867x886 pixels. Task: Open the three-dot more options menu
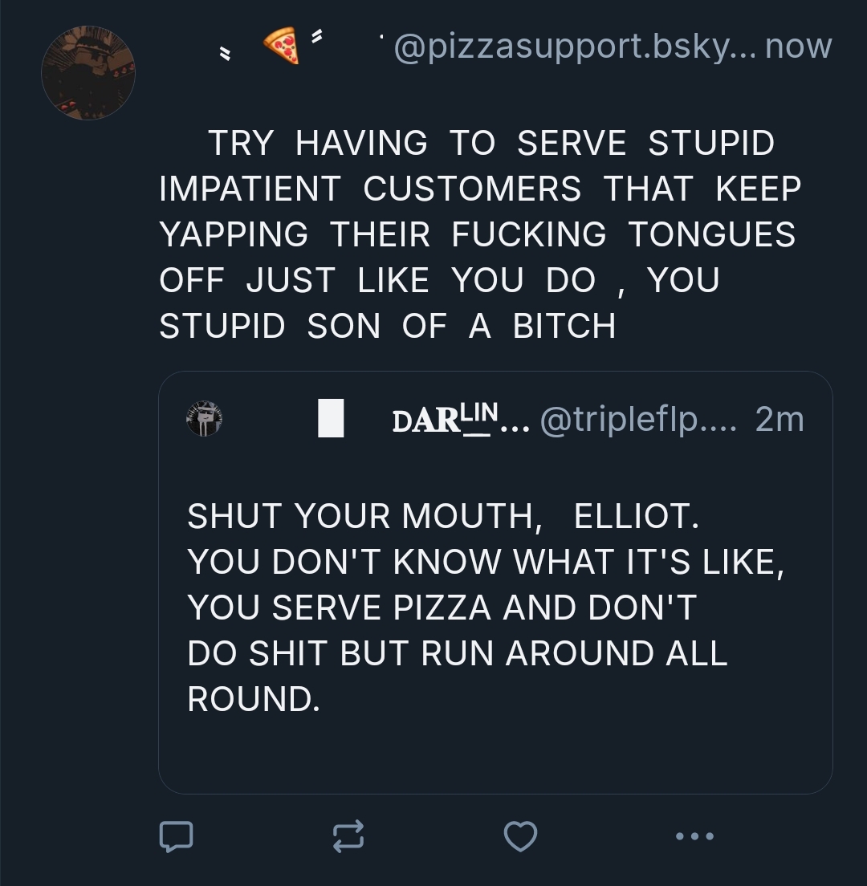click(x=694, y=836)
